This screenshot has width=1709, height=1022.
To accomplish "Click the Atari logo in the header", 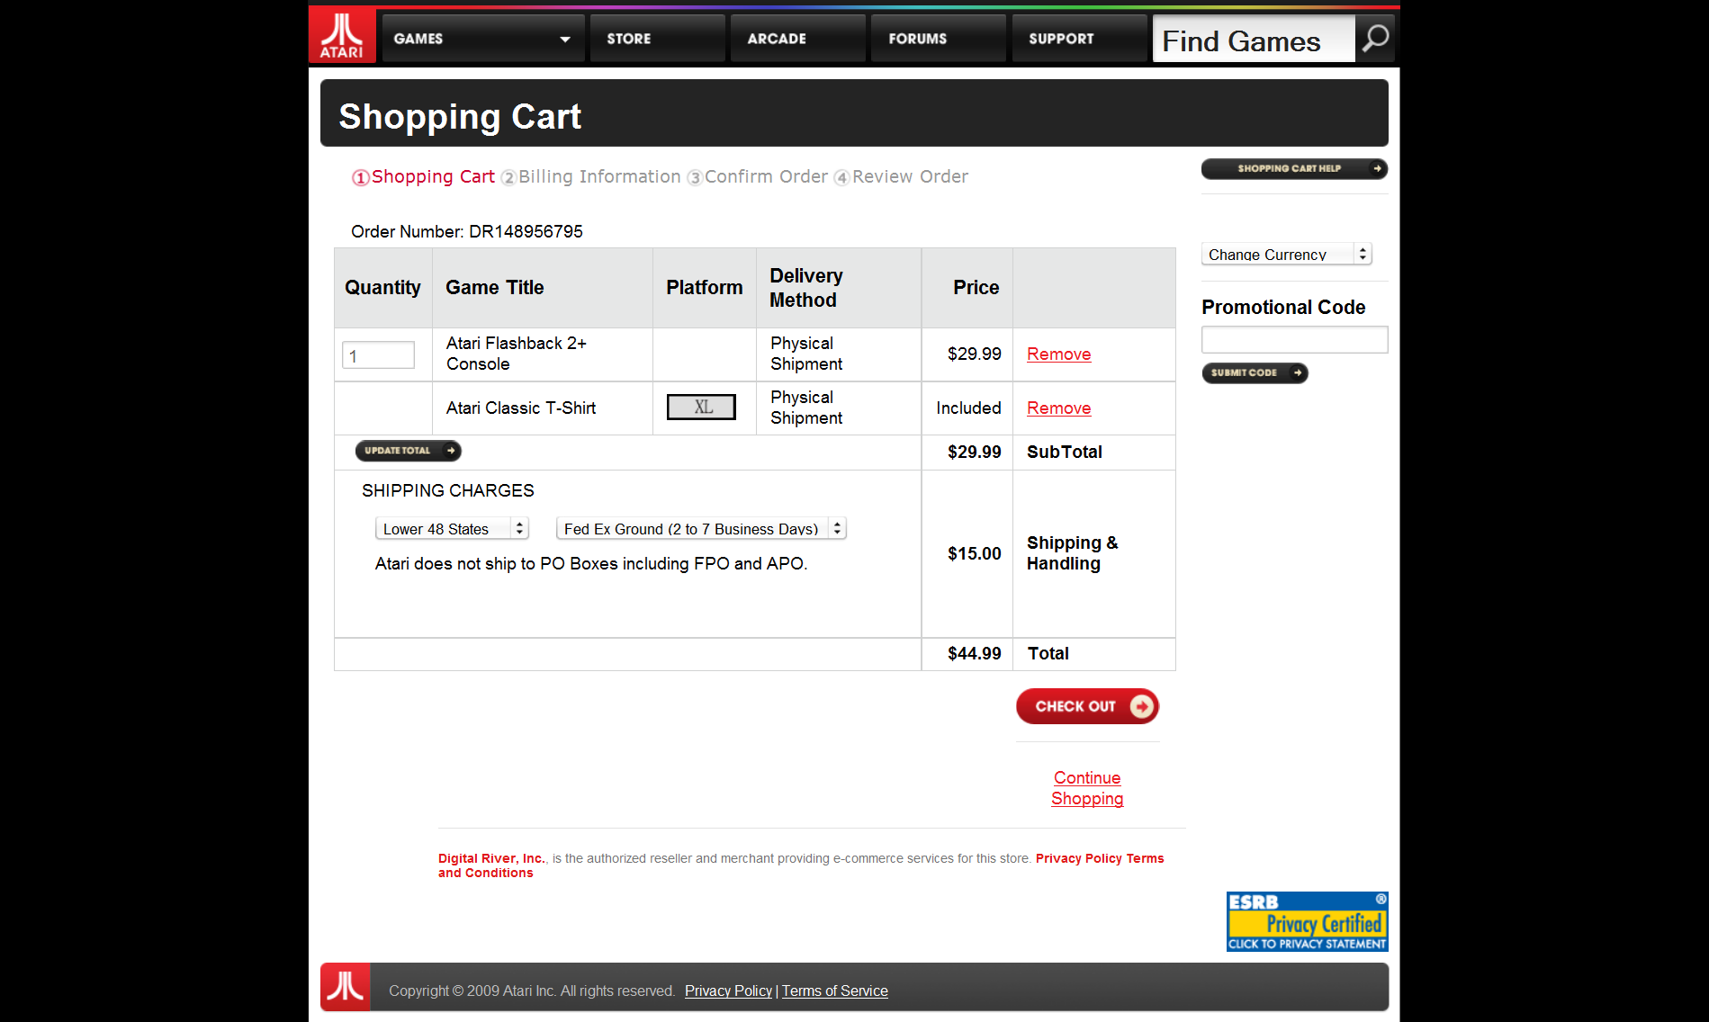I will click(x=342, y=36).
